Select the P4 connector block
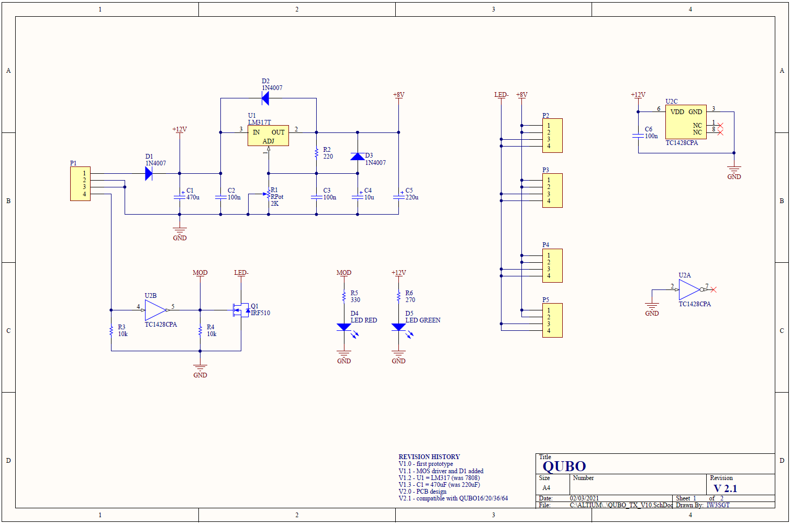 pyautogui.click(x=552, y=265)
